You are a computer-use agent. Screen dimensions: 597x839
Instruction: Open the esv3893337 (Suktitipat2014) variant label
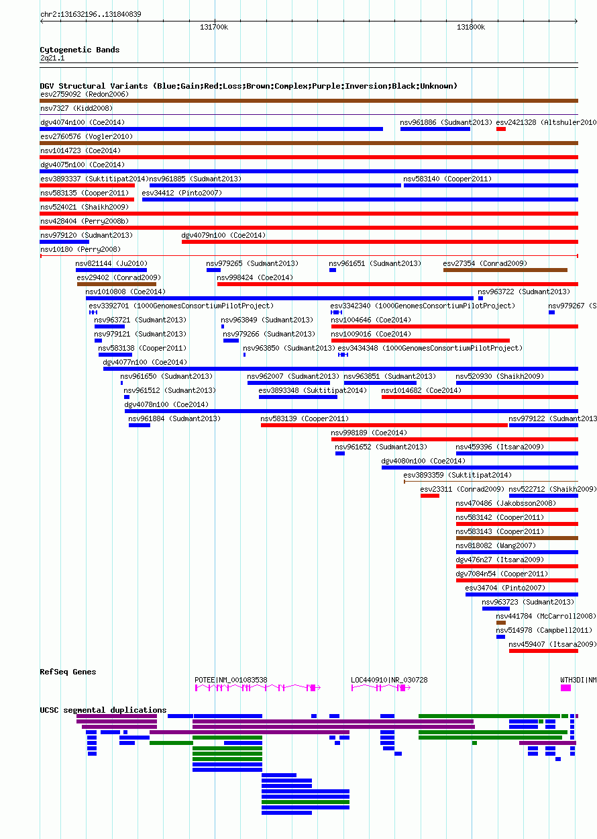(x=94, y=179)
